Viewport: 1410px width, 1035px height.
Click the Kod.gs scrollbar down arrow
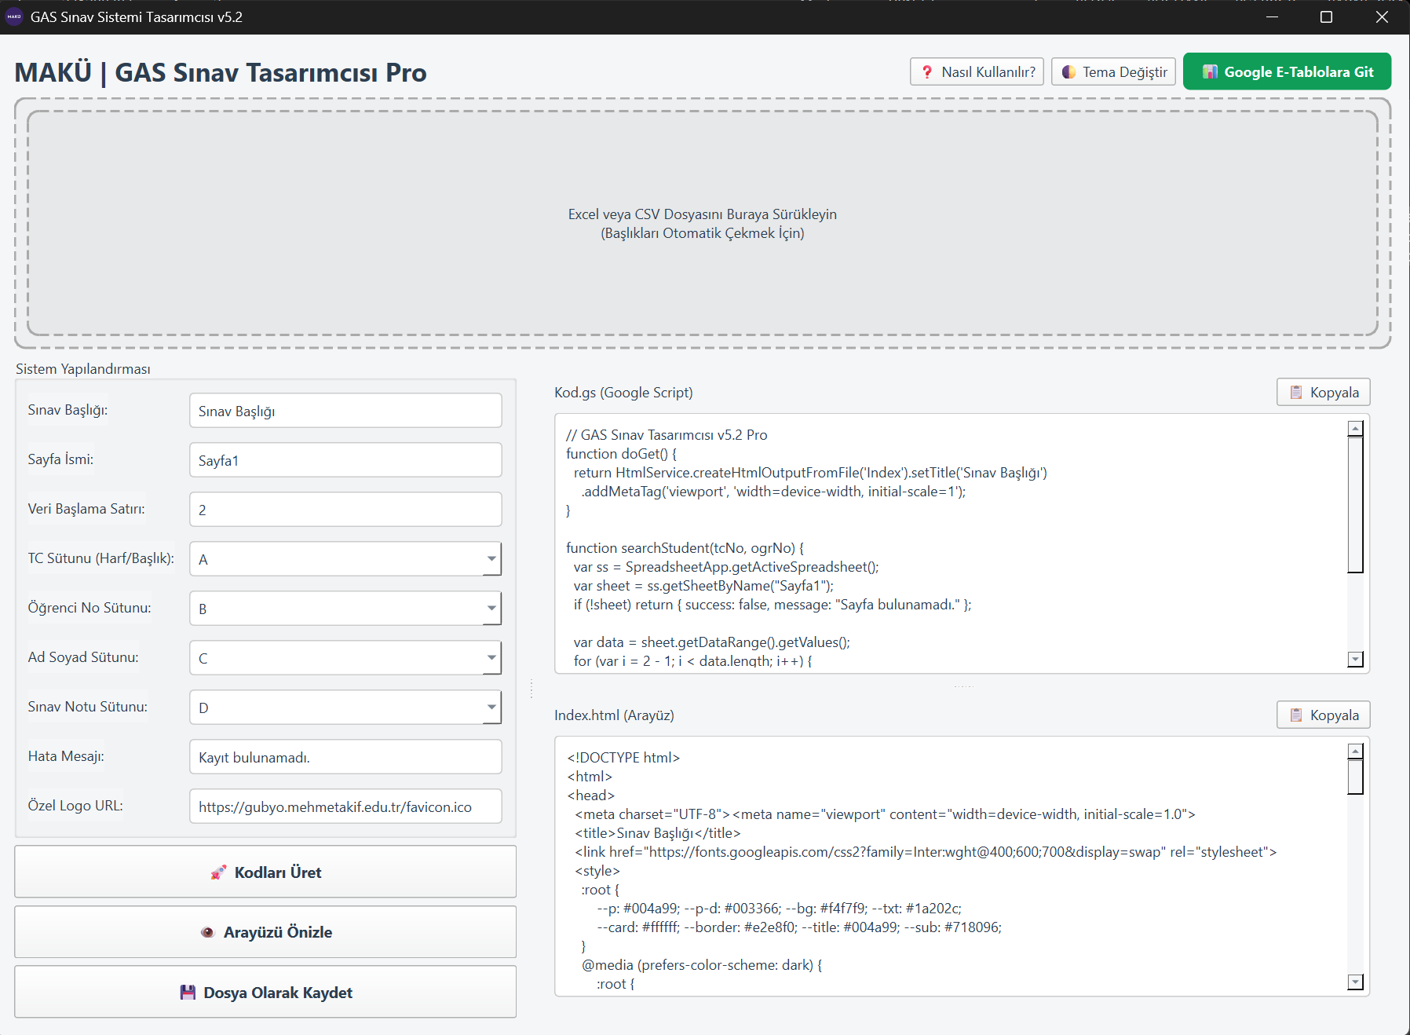[1355, 659]
